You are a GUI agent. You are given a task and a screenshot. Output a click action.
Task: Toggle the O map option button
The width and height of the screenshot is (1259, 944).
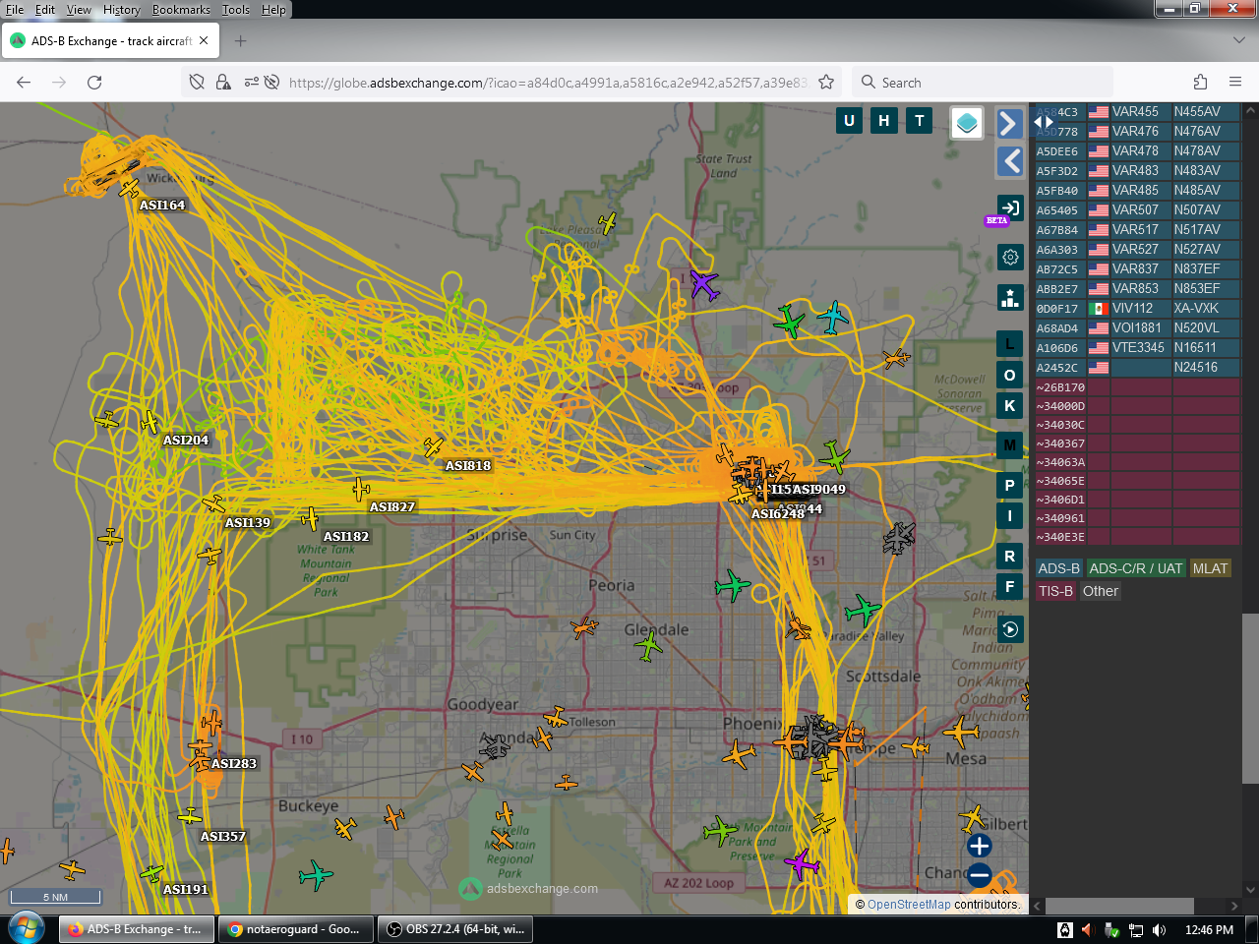click(x=1010, y=375)
